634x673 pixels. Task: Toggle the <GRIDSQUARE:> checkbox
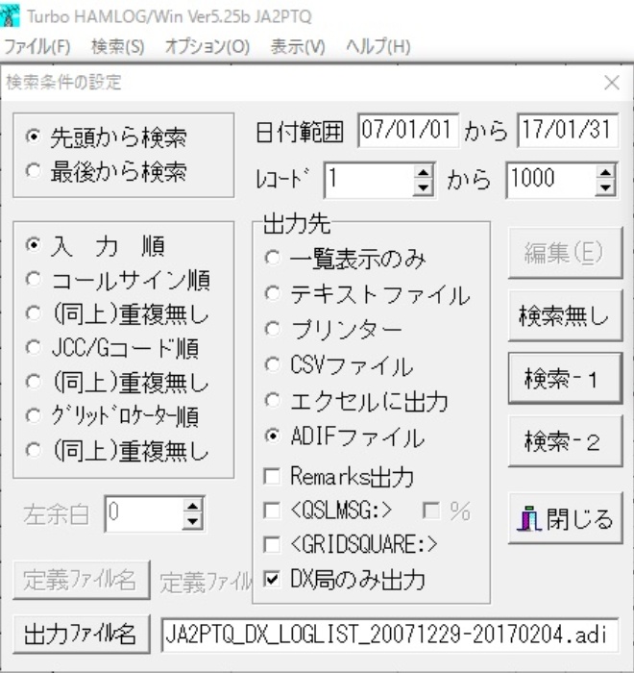click(274, 544)
